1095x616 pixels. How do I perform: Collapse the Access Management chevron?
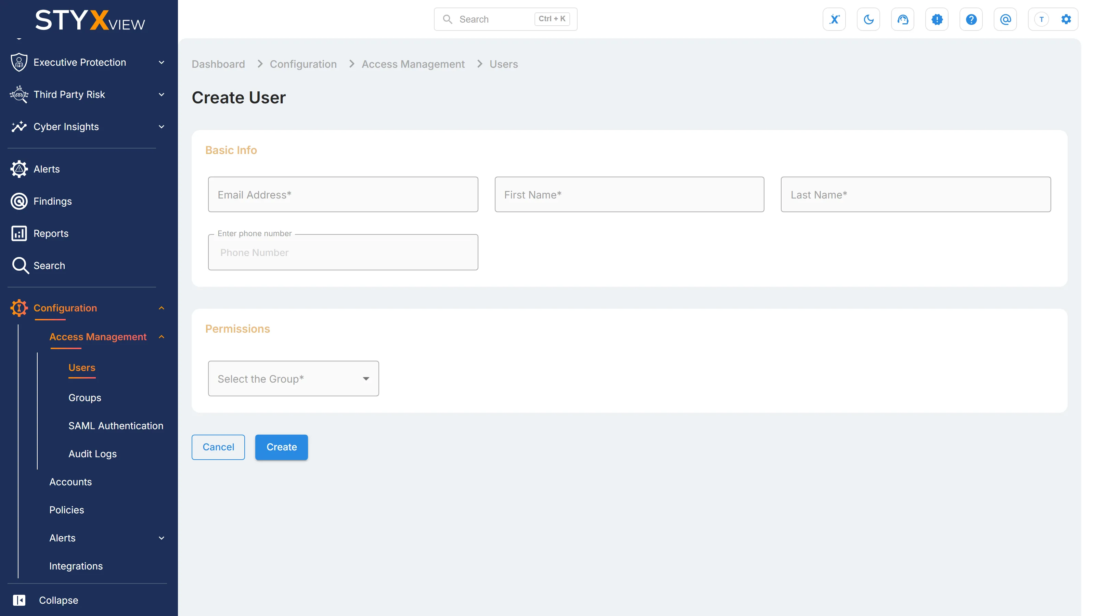162,337
